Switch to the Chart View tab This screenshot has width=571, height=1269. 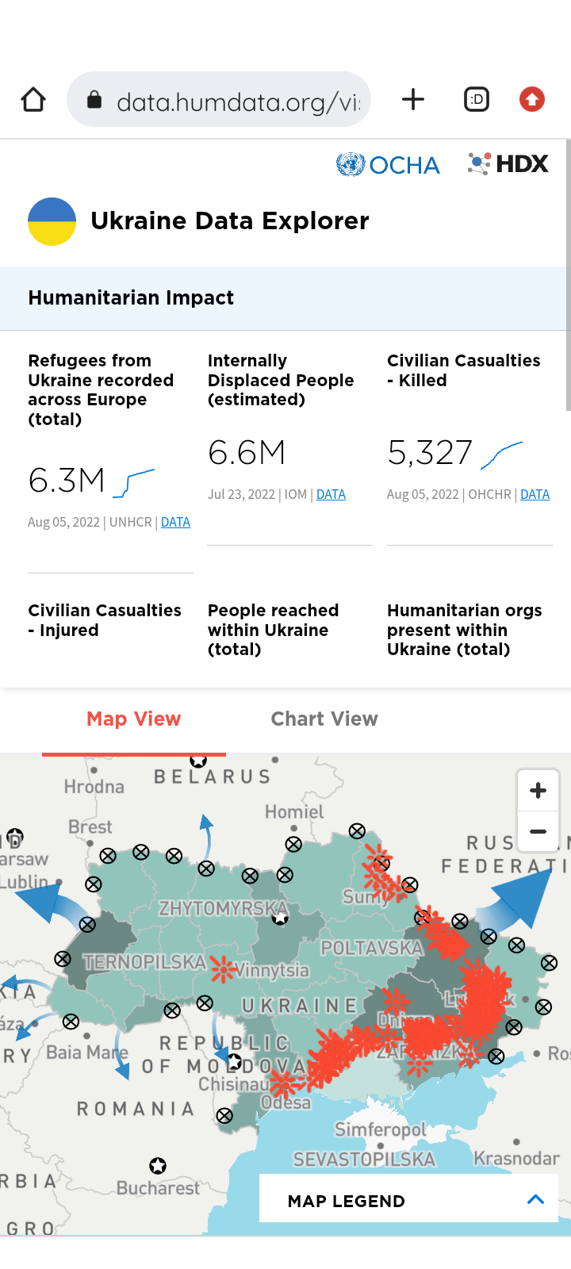click(324, 719)
